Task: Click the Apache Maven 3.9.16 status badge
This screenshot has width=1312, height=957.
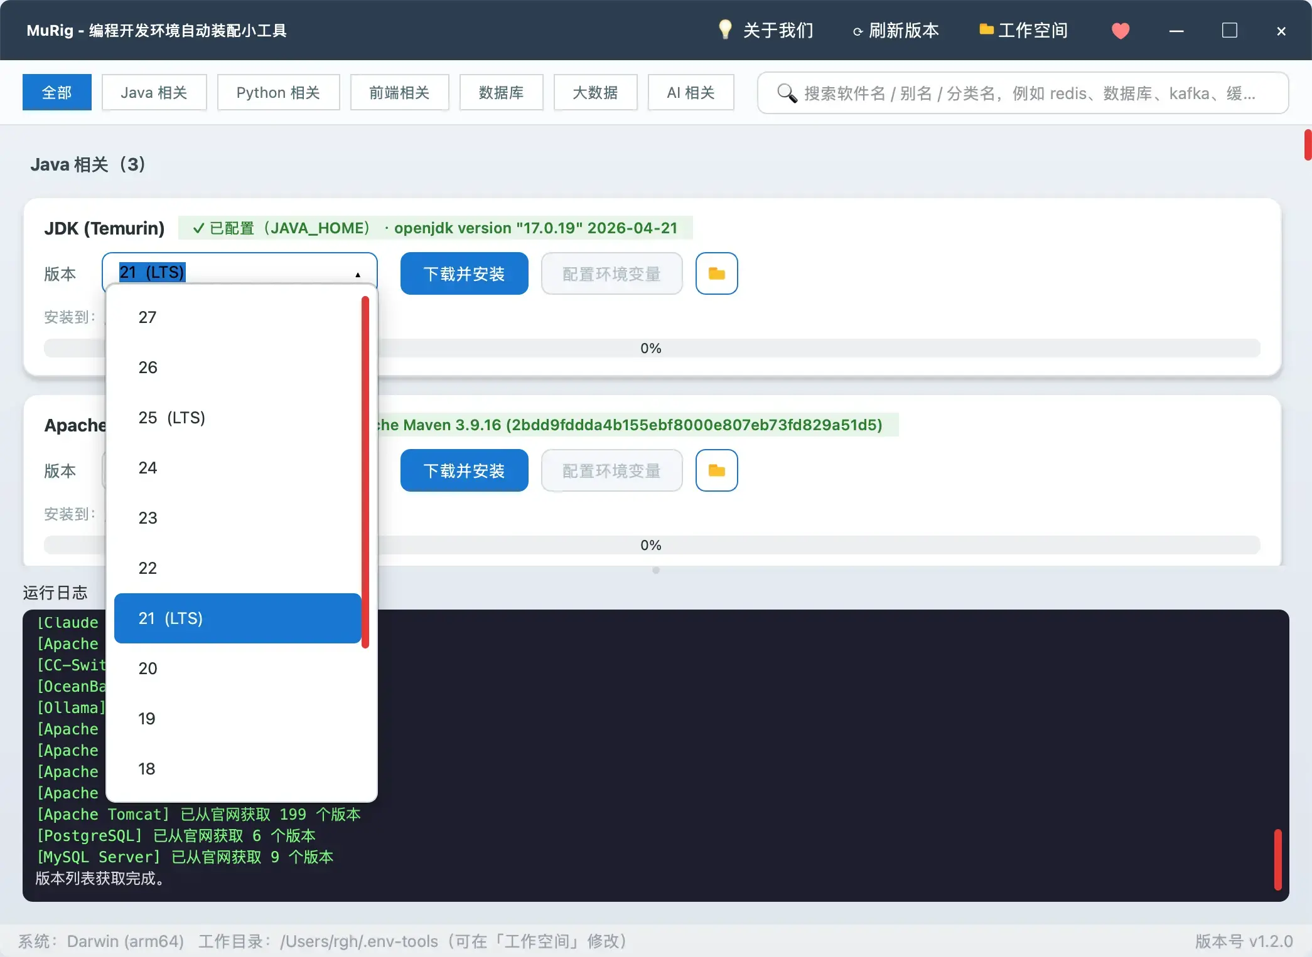Action: tap(638, 425)
